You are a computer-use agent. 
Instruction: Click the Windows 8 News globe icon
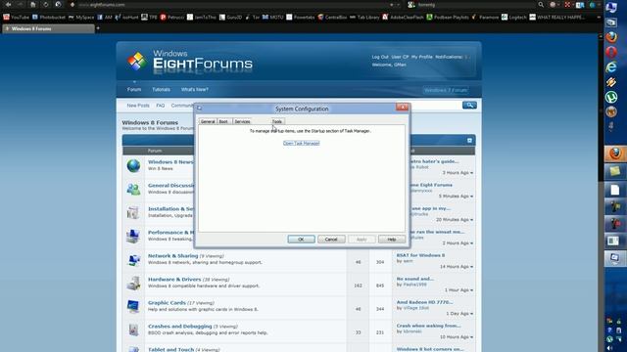point(133,165)
